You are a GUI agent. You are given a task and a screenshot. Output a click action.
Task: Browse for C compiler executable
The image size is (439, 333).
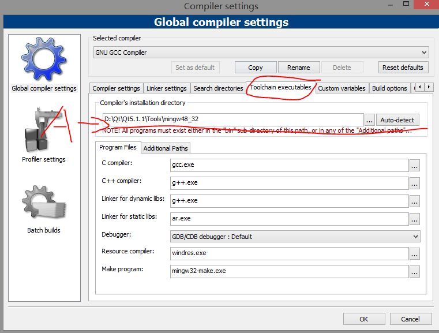414,166
